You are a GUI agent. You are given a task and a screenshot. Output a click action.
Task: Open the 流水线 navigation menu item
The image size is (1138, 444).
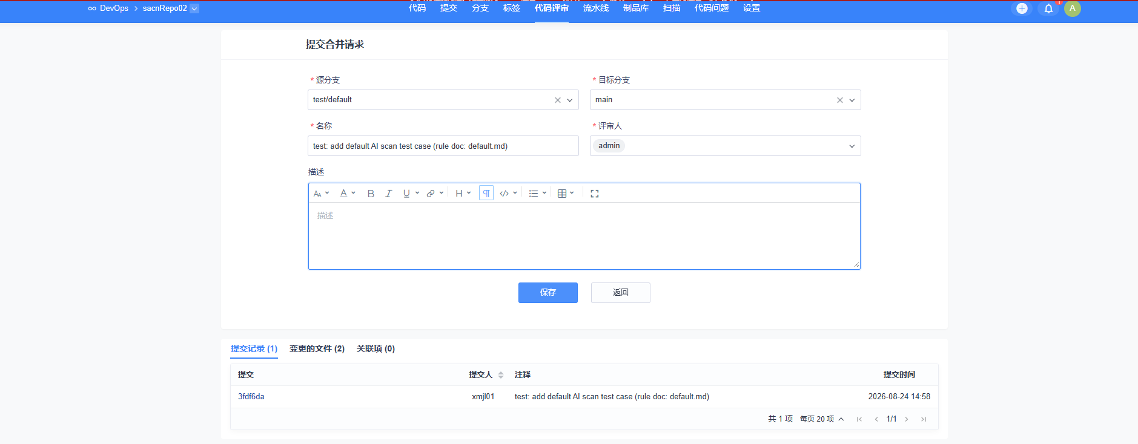pos(596,8)
